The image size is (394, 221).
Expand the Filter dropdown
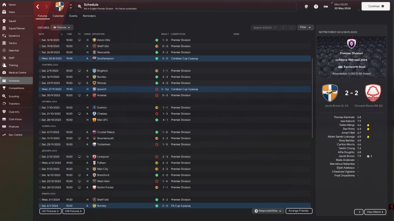[306, 27]
